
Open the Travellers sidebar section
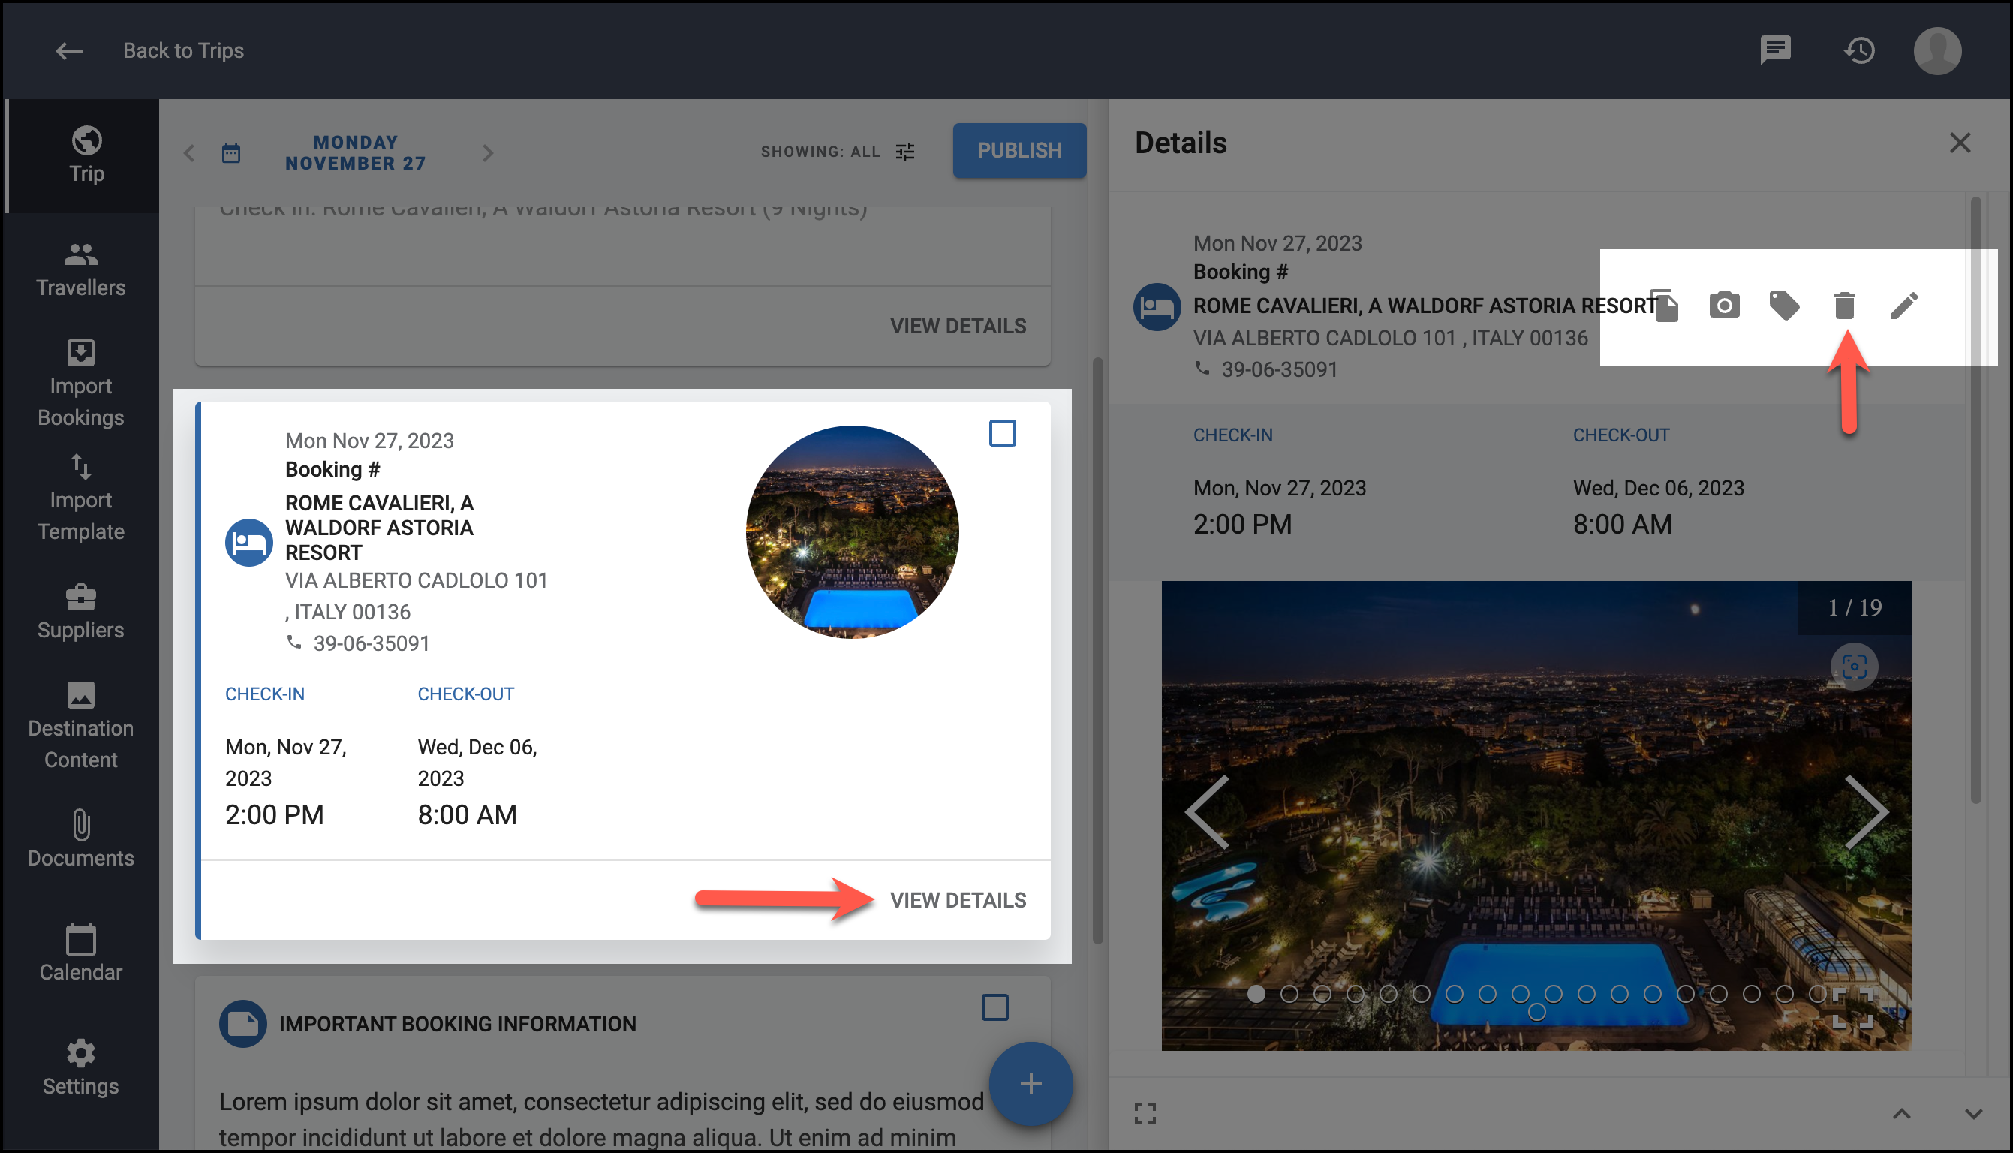click(81, 270)
